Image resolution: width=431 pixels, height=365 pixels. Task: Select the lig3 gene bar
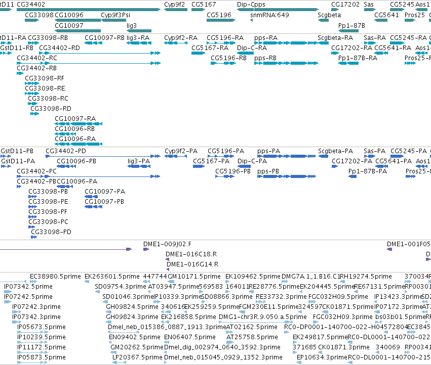tap(139, 31)
